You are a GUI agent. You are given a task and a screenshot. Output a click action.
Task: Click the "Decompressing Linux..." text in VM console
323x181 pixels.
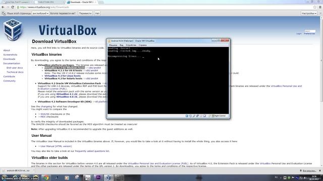coord(124,56)
